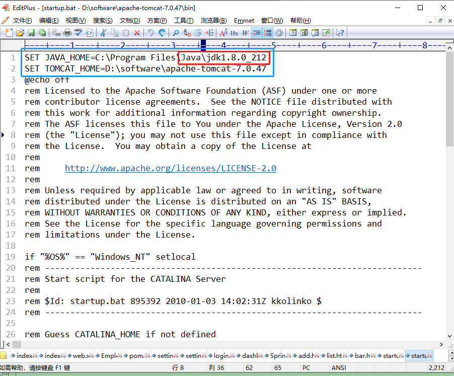Open a file using the folder icon
This screenshot has width=454, height=376.
pyautogui.click(x=20, y=33)
